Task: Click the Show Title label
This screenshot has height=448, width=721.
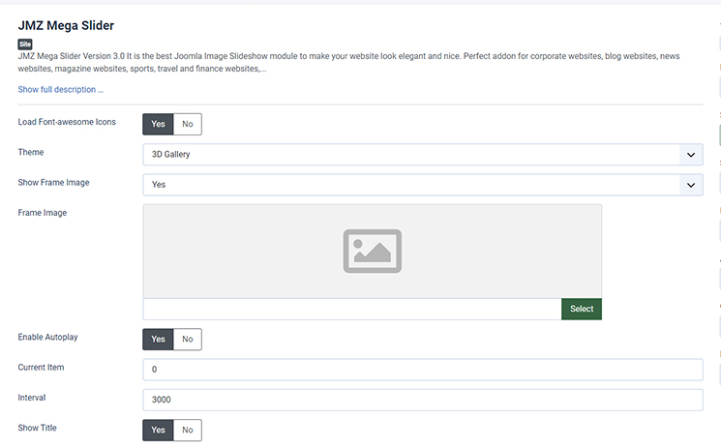Action: pos(37,428)
